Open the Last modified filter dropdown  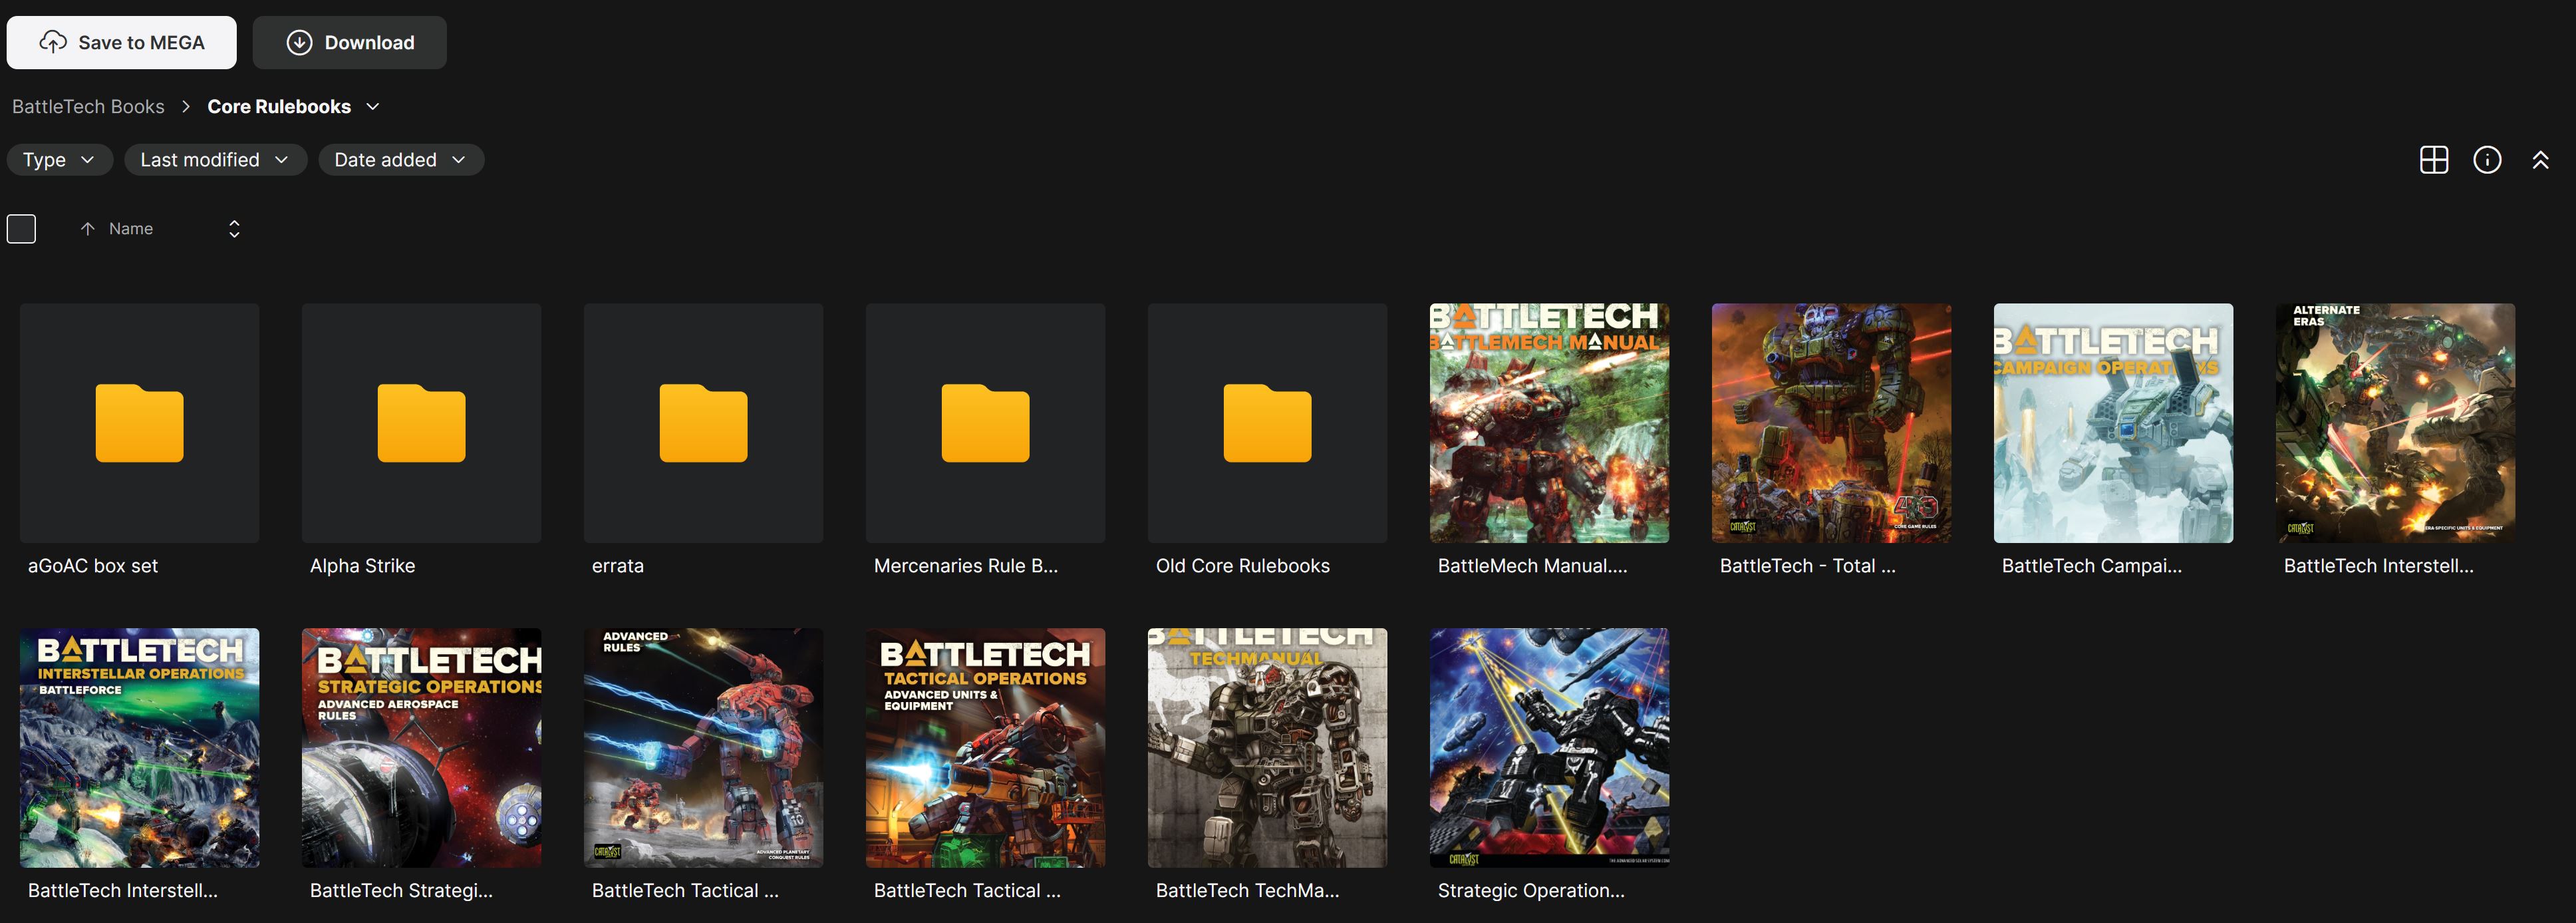[x=215, y=160]
